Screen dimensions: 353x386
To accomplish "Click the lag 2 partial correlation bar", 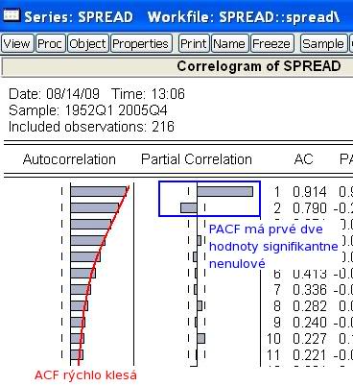I will coord(189,208).
